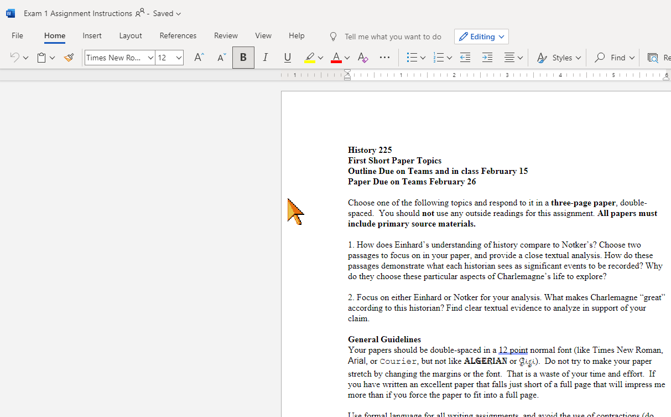The image size is (671, 417).
Task: Click the Numbering list icon
Action: 438,58
